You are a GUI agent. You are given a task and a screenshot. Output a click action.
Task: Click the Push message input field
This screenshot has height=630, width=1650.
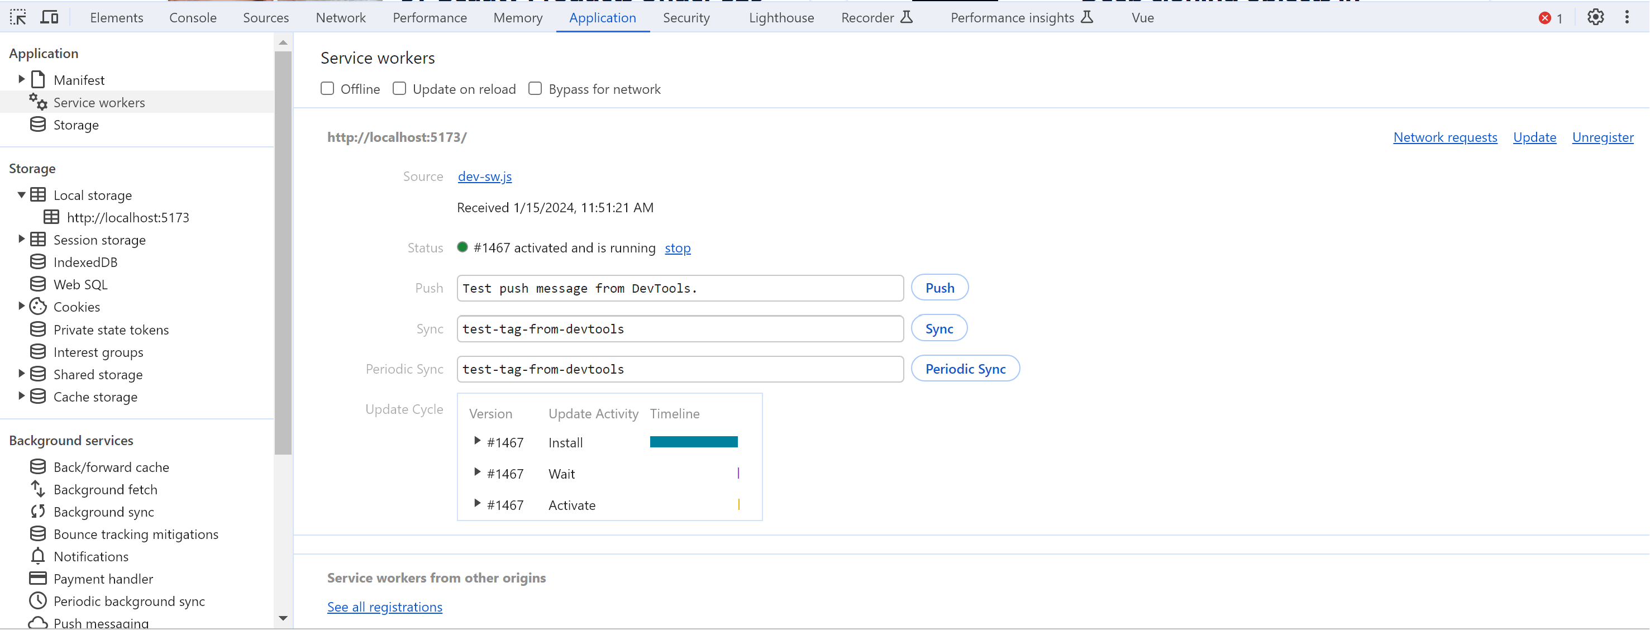pyautogui.click(x=680, y=289)
